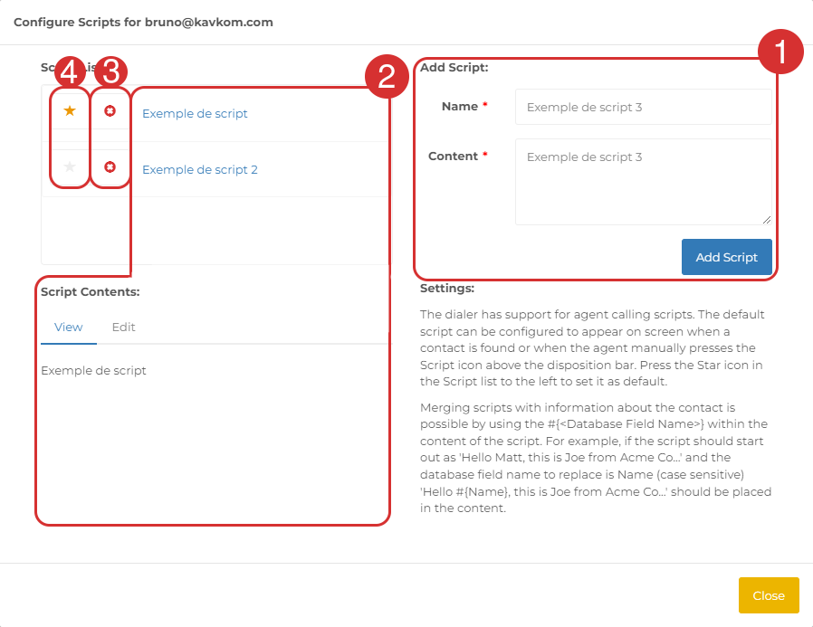Screen dimensions: 813x627
Task: Click the grey star next to "Exemple de script 2"
Action: 70,170
